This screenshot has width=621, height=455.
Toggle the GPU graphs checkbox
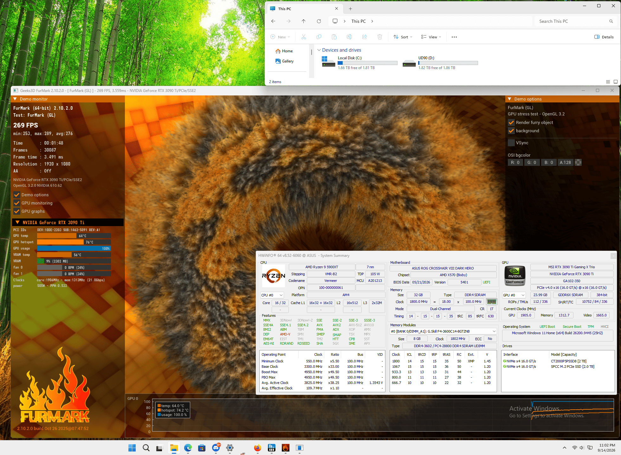point(17,211)
